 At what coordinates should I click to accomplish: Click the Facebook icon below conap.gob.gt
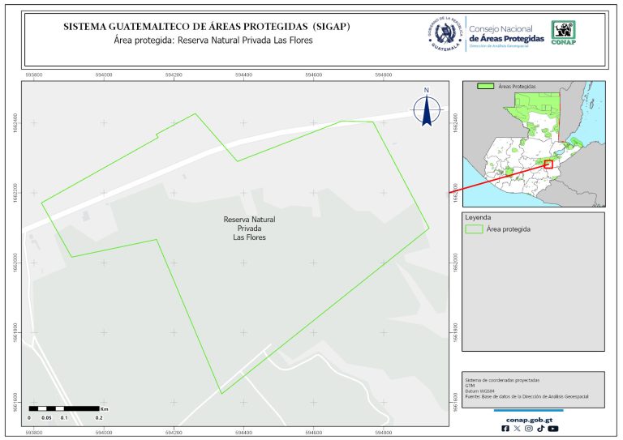(x=505, y=429)
